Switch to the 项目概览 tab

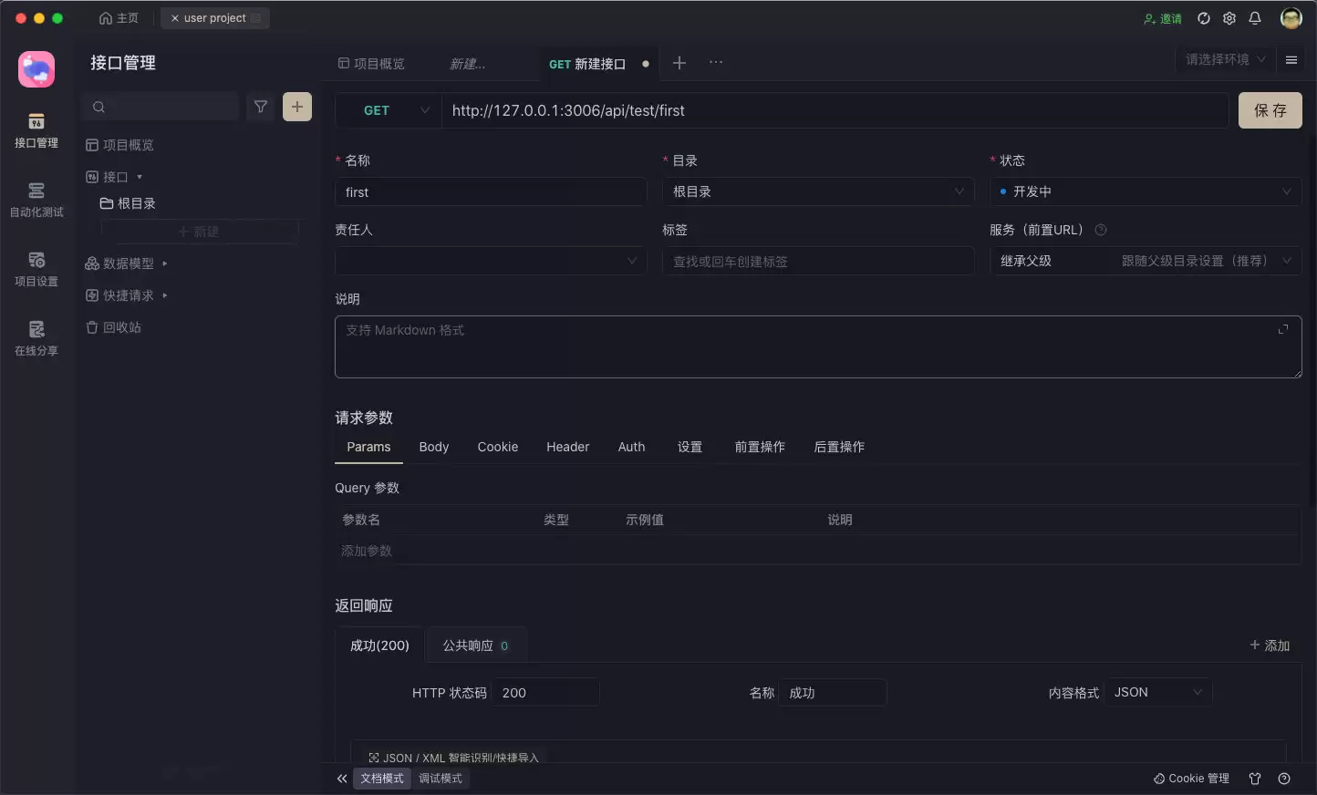pos(371,64)
